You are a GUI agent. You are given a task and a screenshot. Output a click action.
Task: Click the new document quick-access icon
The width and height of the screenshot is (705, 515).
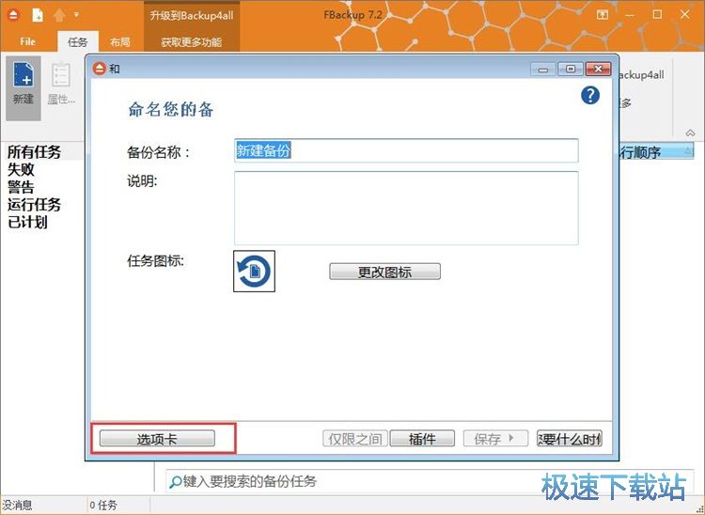pyautogui.click(x=38, y=15)
